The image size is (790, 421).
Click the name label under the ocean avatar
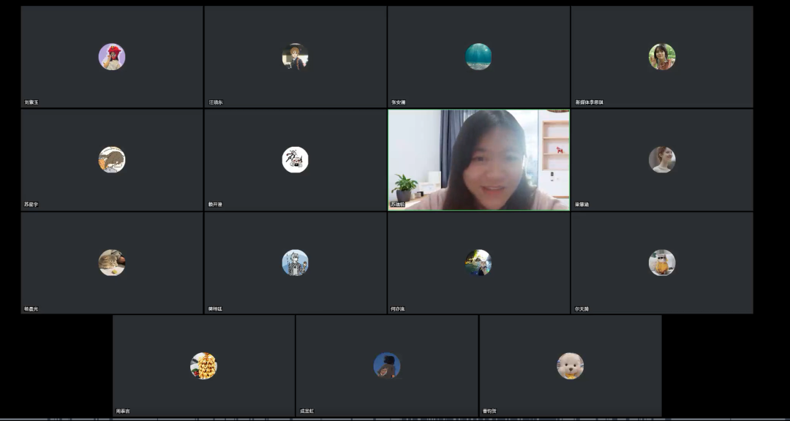(398, 102)
